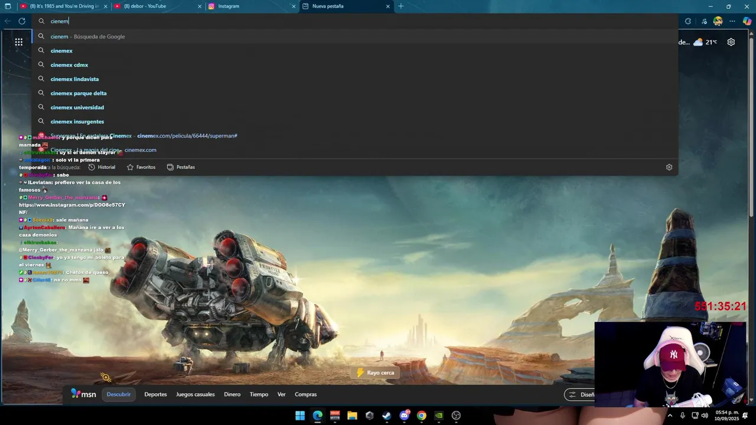The image size is (756, 425).
Task: Choose the 'cinemex insurgentes' suggestion
Action: point(354,122)
